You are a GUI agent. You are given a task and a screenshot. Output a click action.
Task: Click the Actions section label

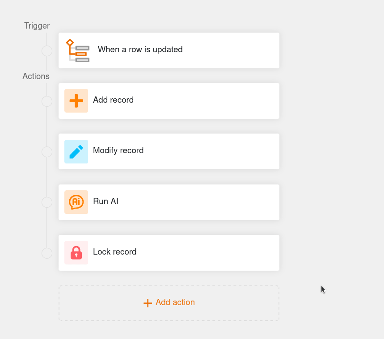click(36, 76)
